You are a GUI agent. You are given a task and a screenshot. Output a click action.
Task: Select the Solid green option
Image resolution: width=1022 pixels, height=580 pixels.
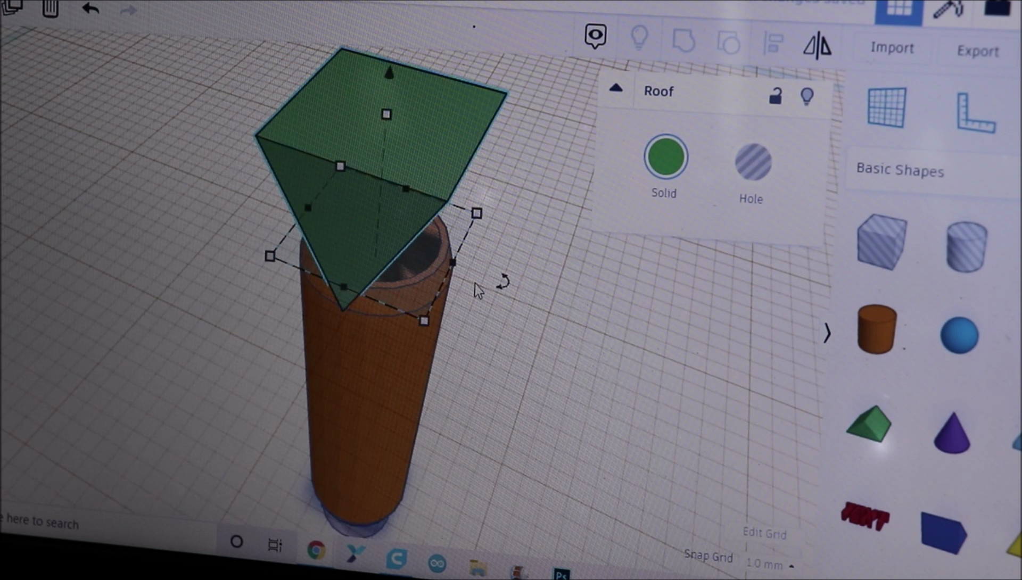tap(665, 158)
